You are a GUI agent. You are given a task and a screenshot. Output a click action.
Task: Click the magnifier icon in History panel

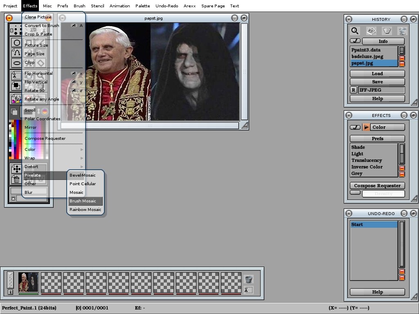tap(355, 31)
